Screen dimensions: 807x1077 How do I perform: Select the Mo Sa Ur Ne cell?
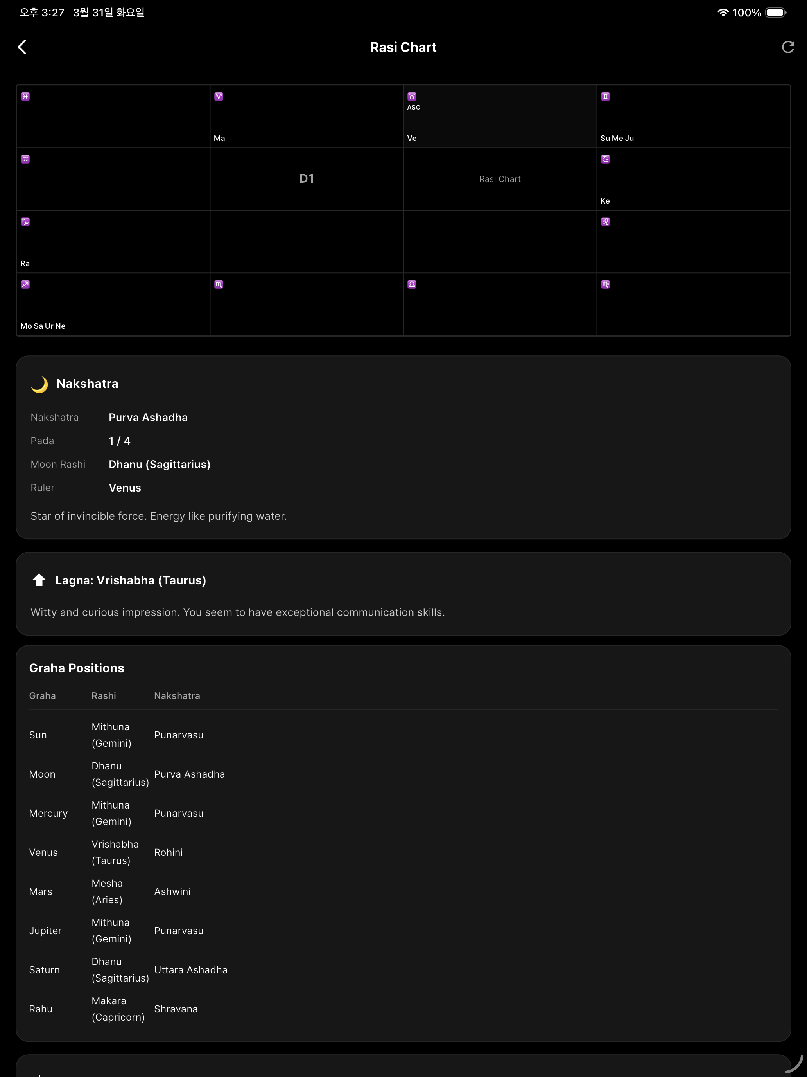point(113,304)
